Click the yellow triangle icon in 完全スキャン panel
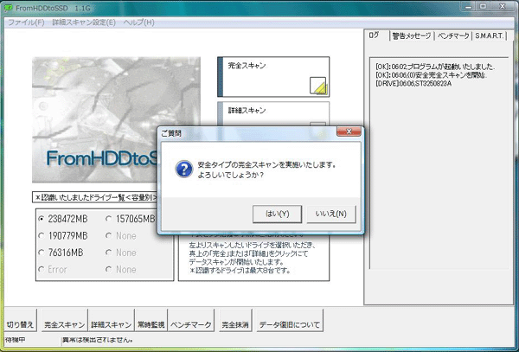The image size is (519, 352). pyautogui.click(x=318, y=86)
